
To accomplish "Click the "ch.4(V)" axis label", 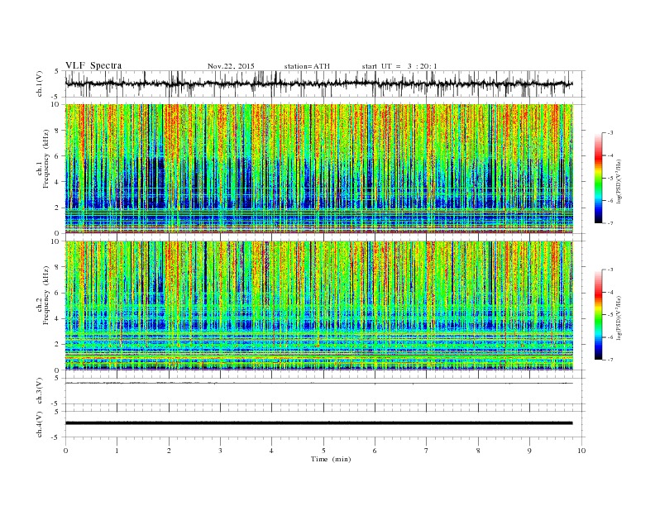I will [x=40, y=424].
